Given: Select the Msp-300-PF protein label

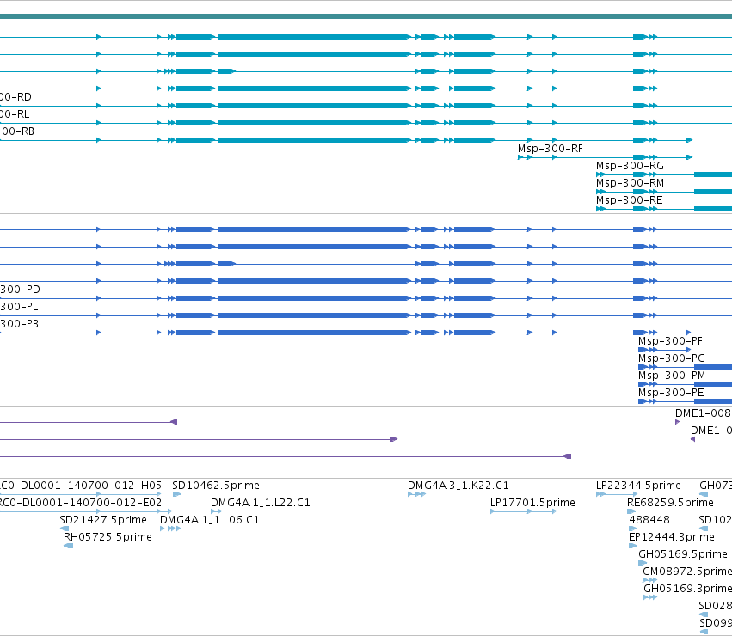Looking at the screenshot, I should (670, 341).
